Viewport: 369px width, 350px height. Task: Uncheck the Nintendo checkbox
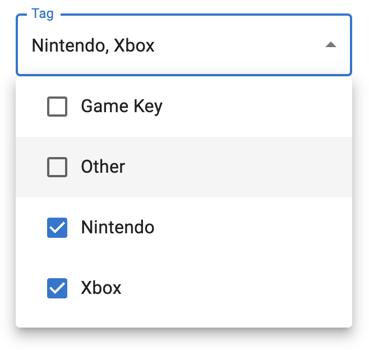[x=57, y=228]
